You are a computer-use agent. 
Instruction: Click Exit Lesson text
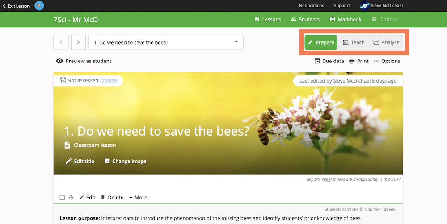(x=18, y=6)
